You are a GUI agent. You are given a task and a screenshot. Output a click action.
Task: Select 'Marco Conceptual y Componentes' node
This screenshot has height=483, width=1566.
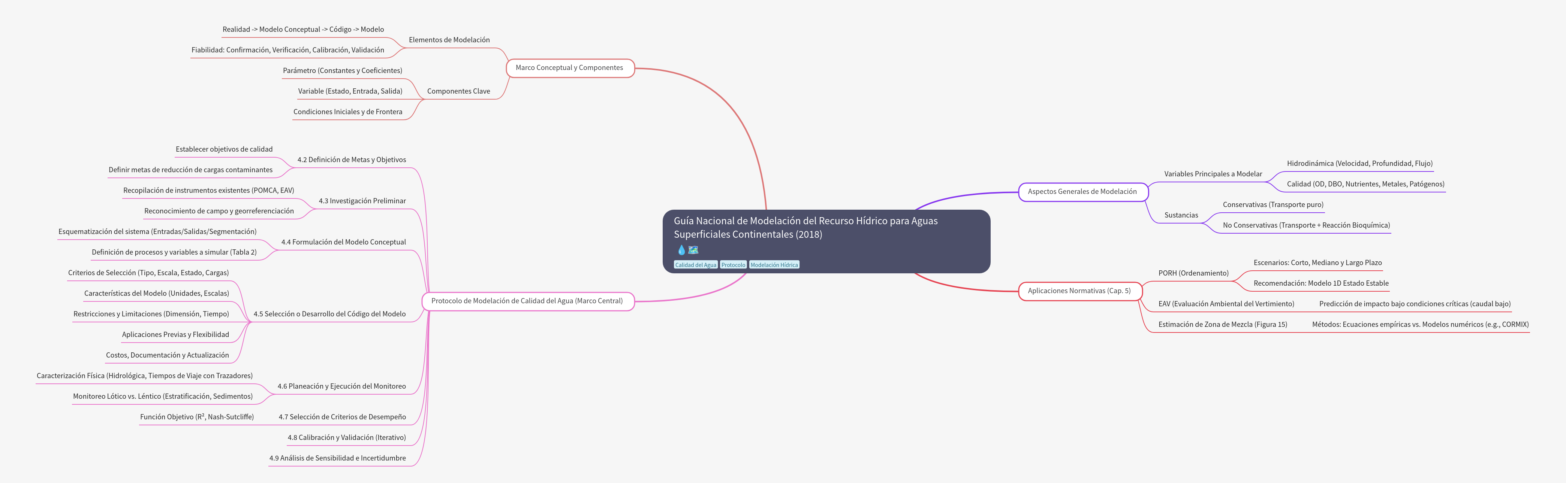pyautogui.click(x=570, y=68)
